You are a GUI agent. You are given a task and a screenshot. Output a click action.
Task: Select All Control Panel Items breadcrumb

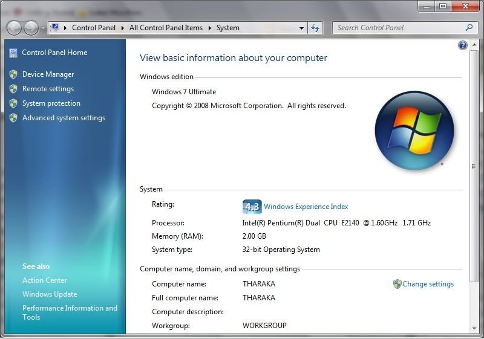pyautogui.click(x=166, y=28)
